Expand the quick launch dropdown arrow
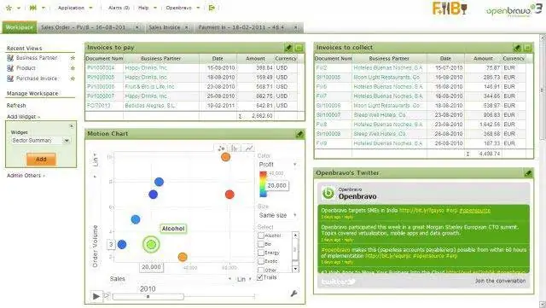 pos(44,8)
